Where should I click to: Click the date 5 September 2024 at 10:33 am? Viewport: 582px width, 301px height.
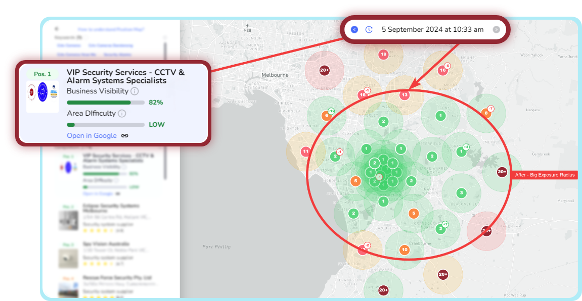(432, 30)
